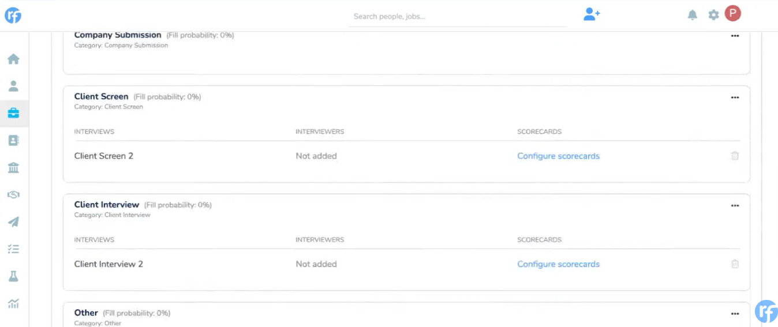Open the floating chat widget bottom right
This screenshot has height=327, width=778.
tap(766, 311)
